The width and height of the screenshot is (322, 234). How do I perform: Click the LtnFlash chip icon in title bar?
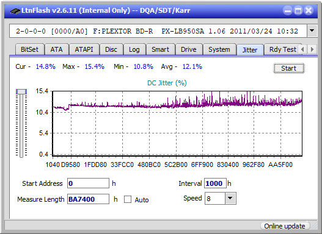click(x=15, y=10)
